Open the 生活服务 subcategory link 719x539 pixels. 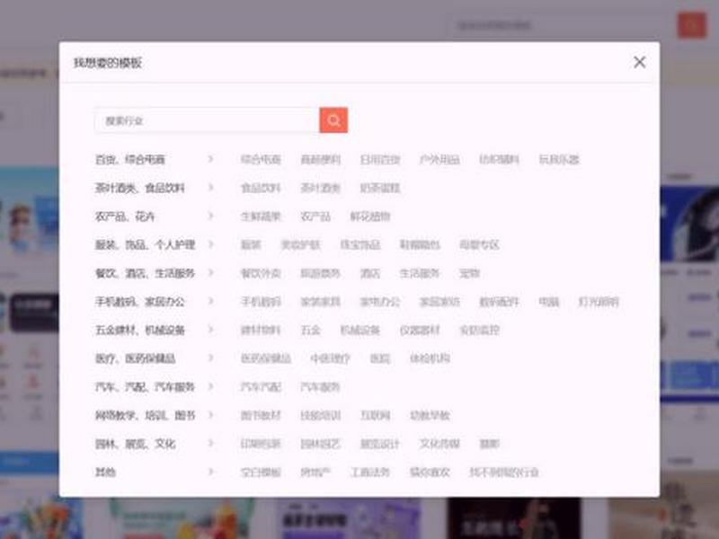coord(420,273)
